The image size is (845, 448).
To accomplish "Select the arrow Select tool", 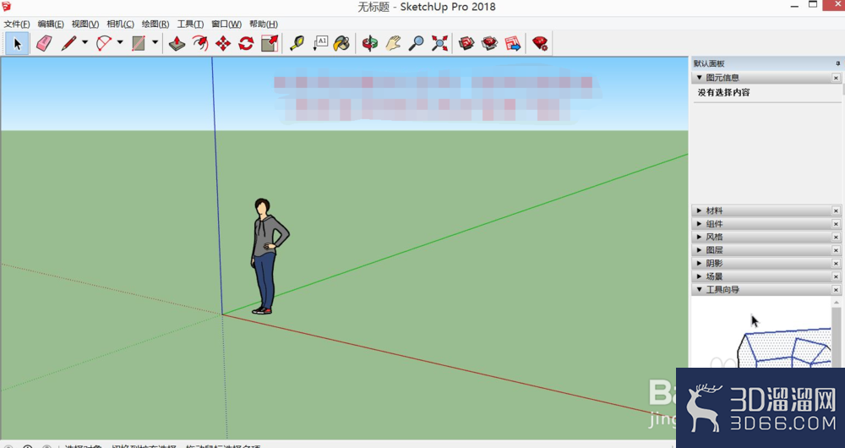I will 17,43.
